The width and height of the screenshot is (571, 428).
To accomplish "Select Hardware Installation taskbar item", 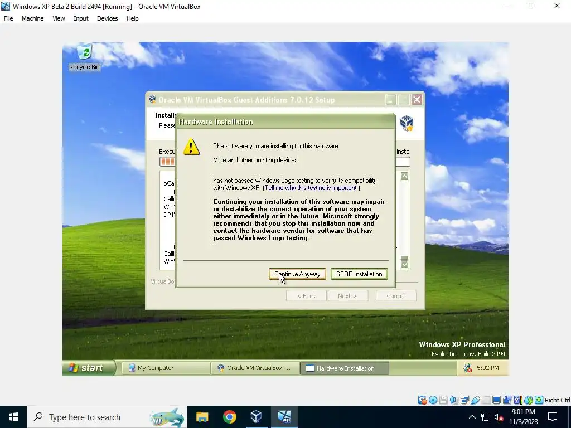I will click(345, 368).
